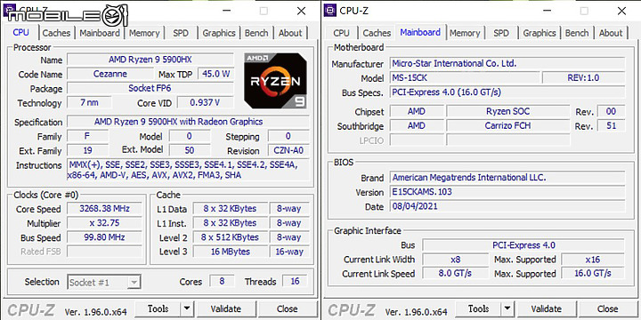This screenshot has width=641, height=320.
Task: Open Graphics tab in right window
Action: pyautogui.click(x=540, y=33)
